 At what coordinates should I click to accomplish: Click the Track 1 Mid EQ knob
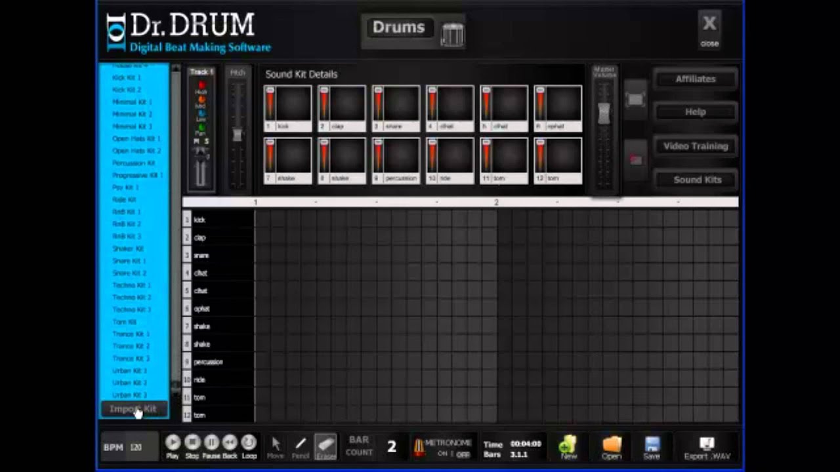click(x=201, y=99)
